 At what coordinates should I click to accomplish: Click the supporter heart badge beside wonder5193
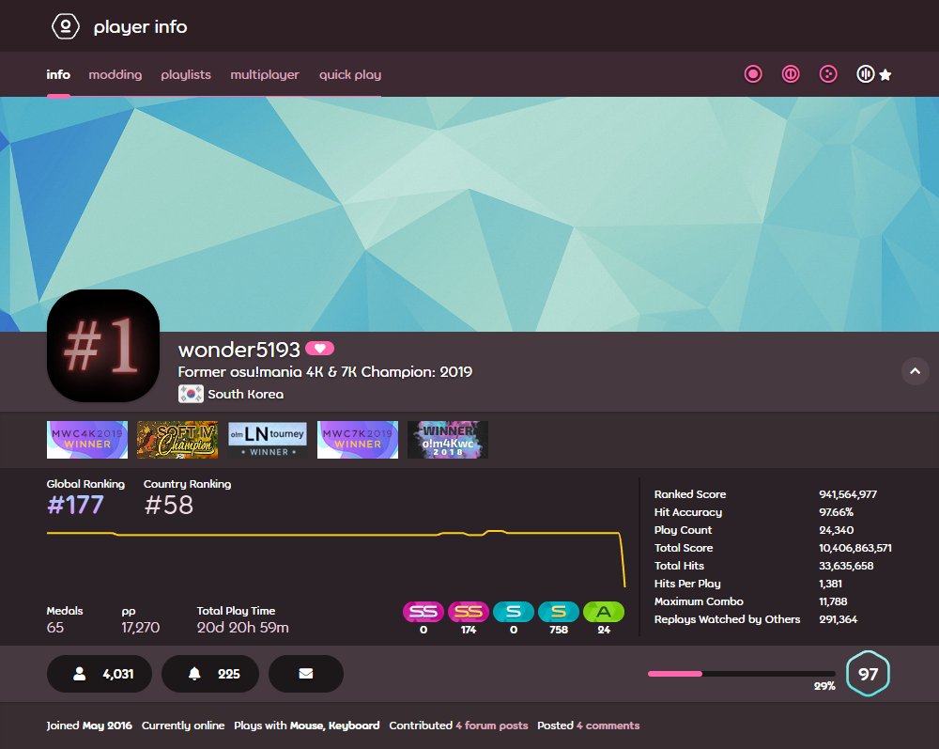coord(319,349)
